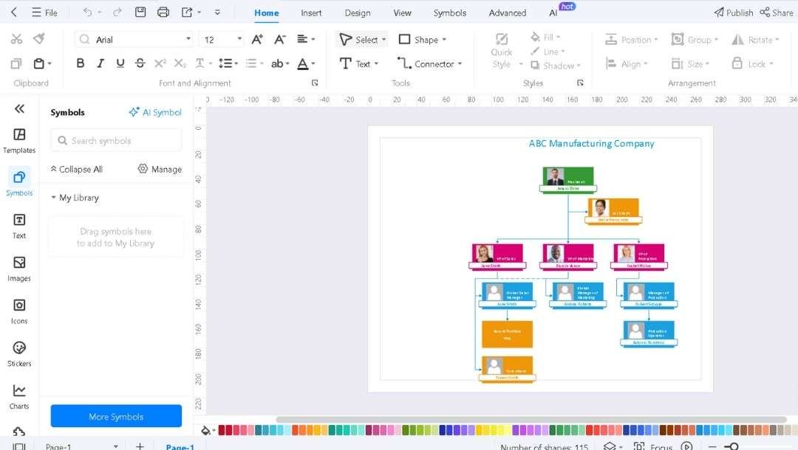Image resolution: width=798 pixels, height=450 pixels.
Task: Click the More Symbols button
Action: click(x=115, y=416)
